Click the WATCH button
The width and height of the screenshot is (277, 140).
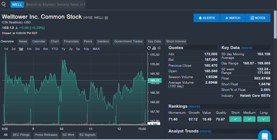233,18
